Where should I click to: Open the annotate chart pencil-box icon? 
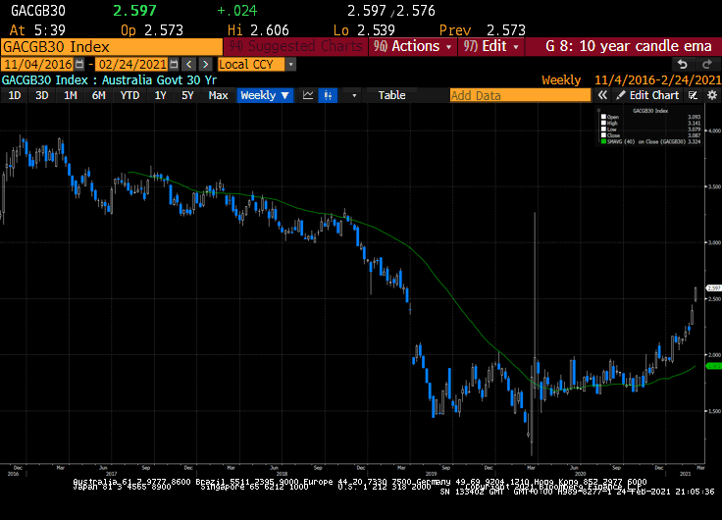coord(693,95)
